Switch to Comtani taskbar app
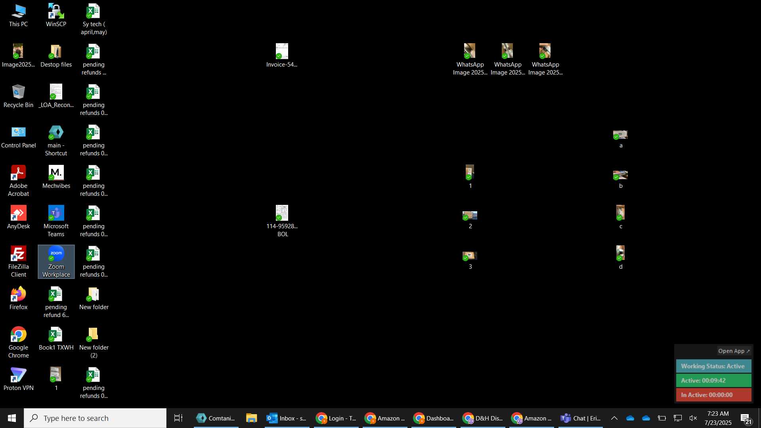Screen dimensions: 761x428 (x=216, y=418)
